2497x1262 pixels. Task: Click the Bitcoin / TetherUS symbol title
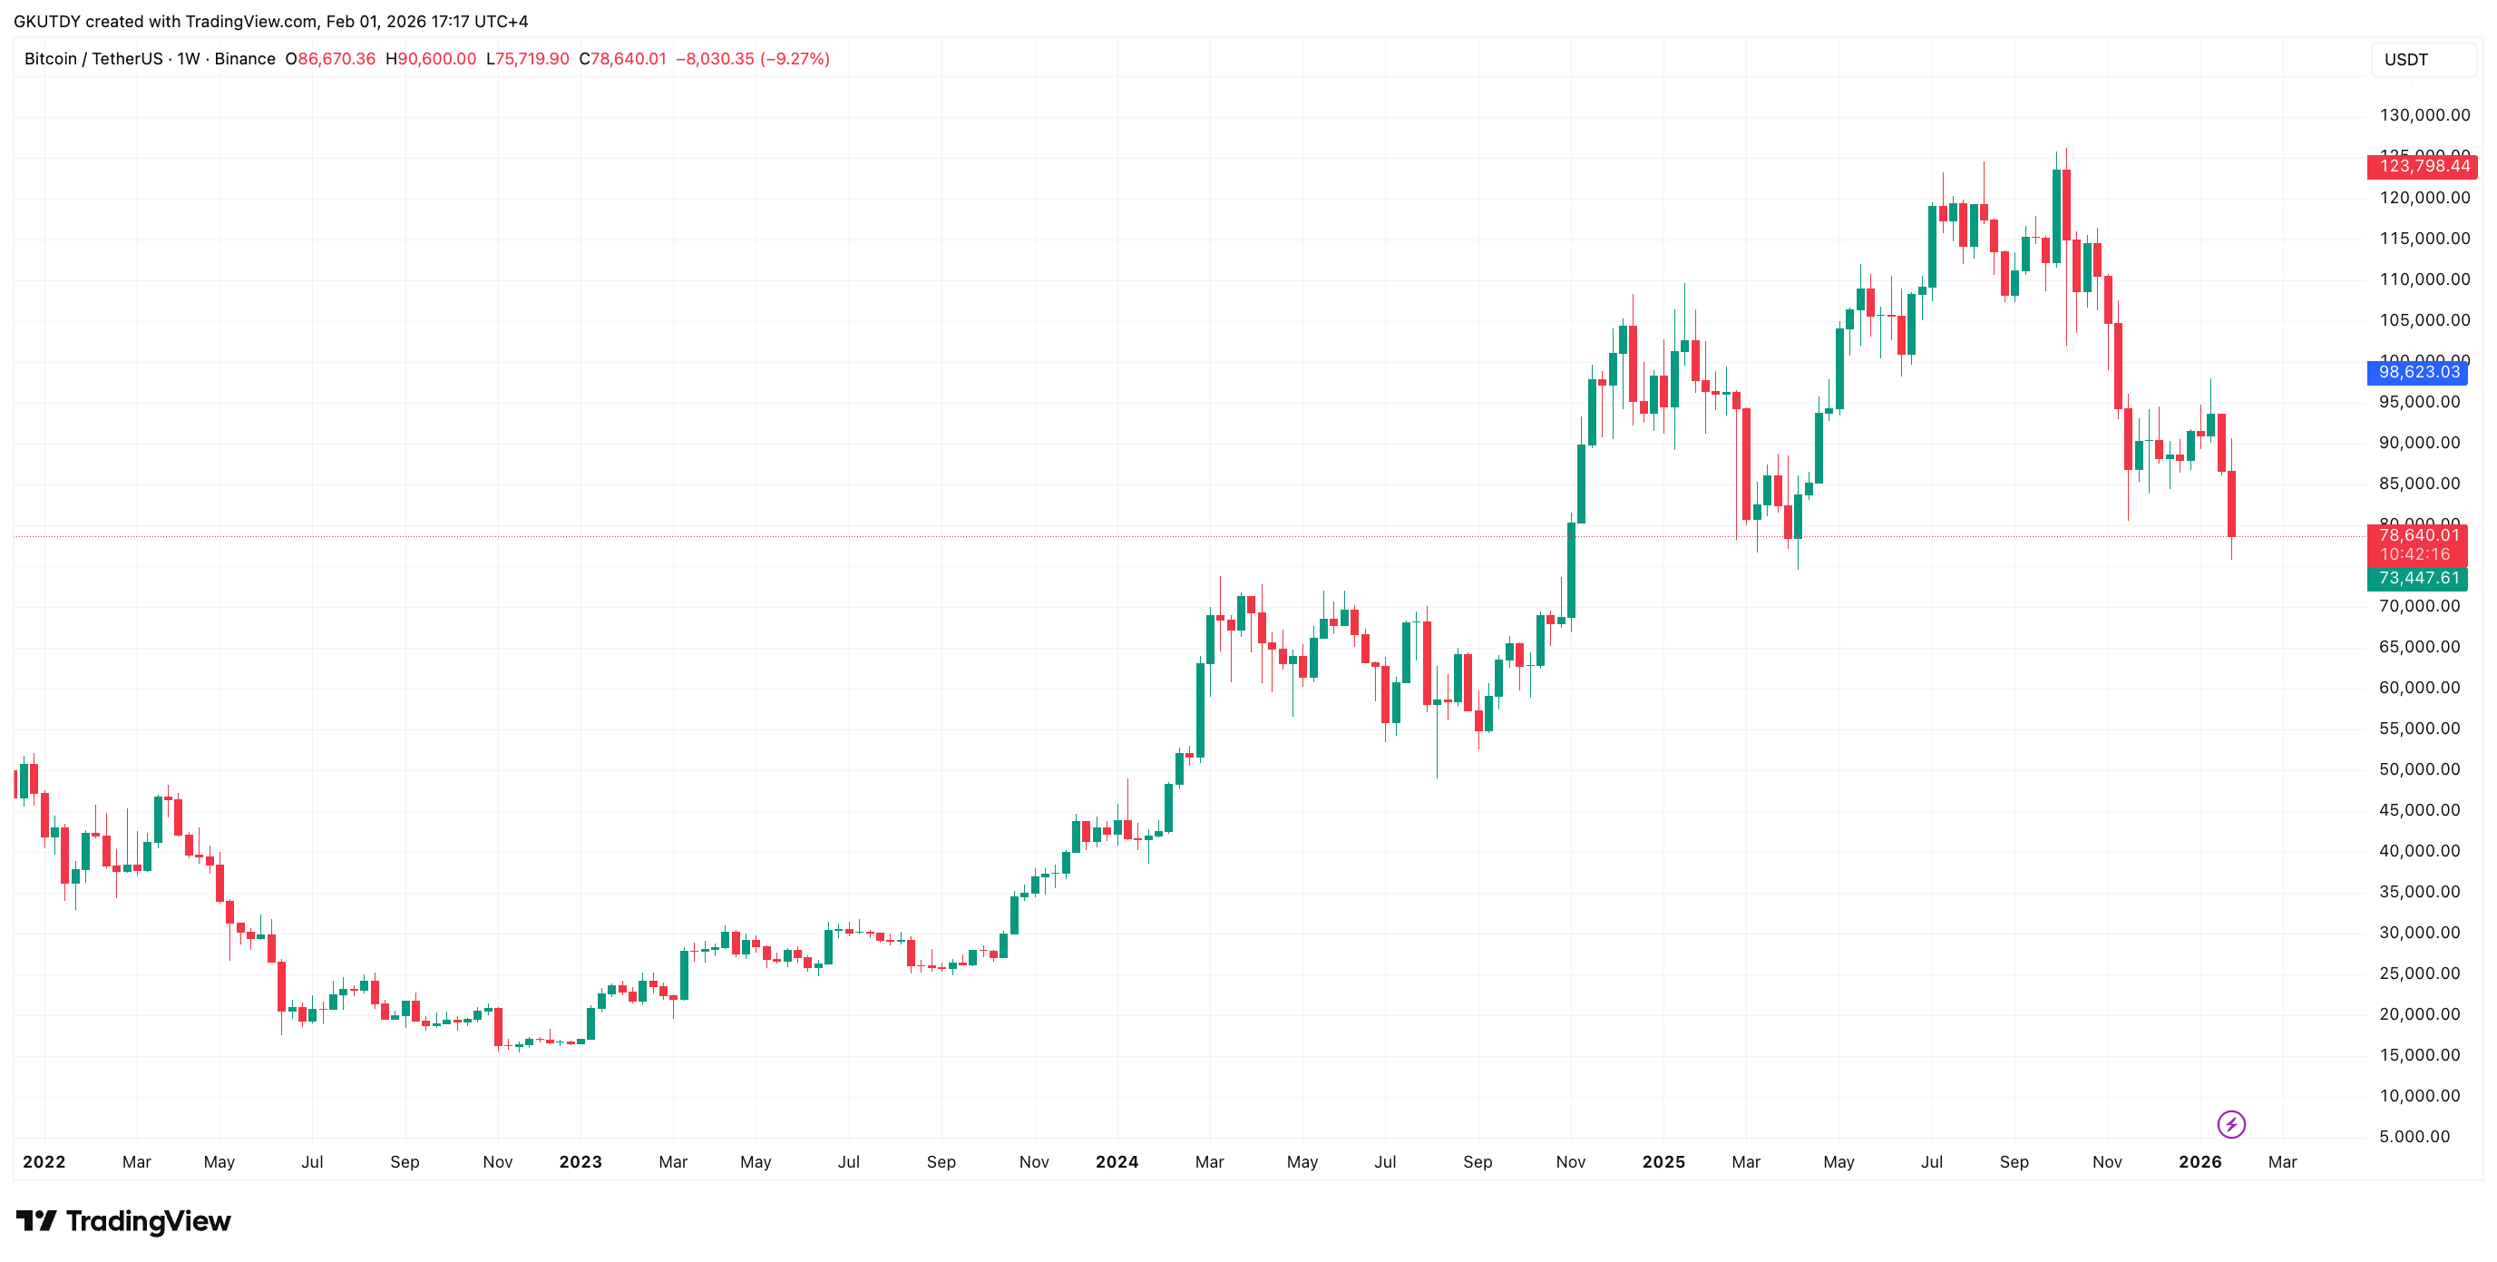(93, 59)
